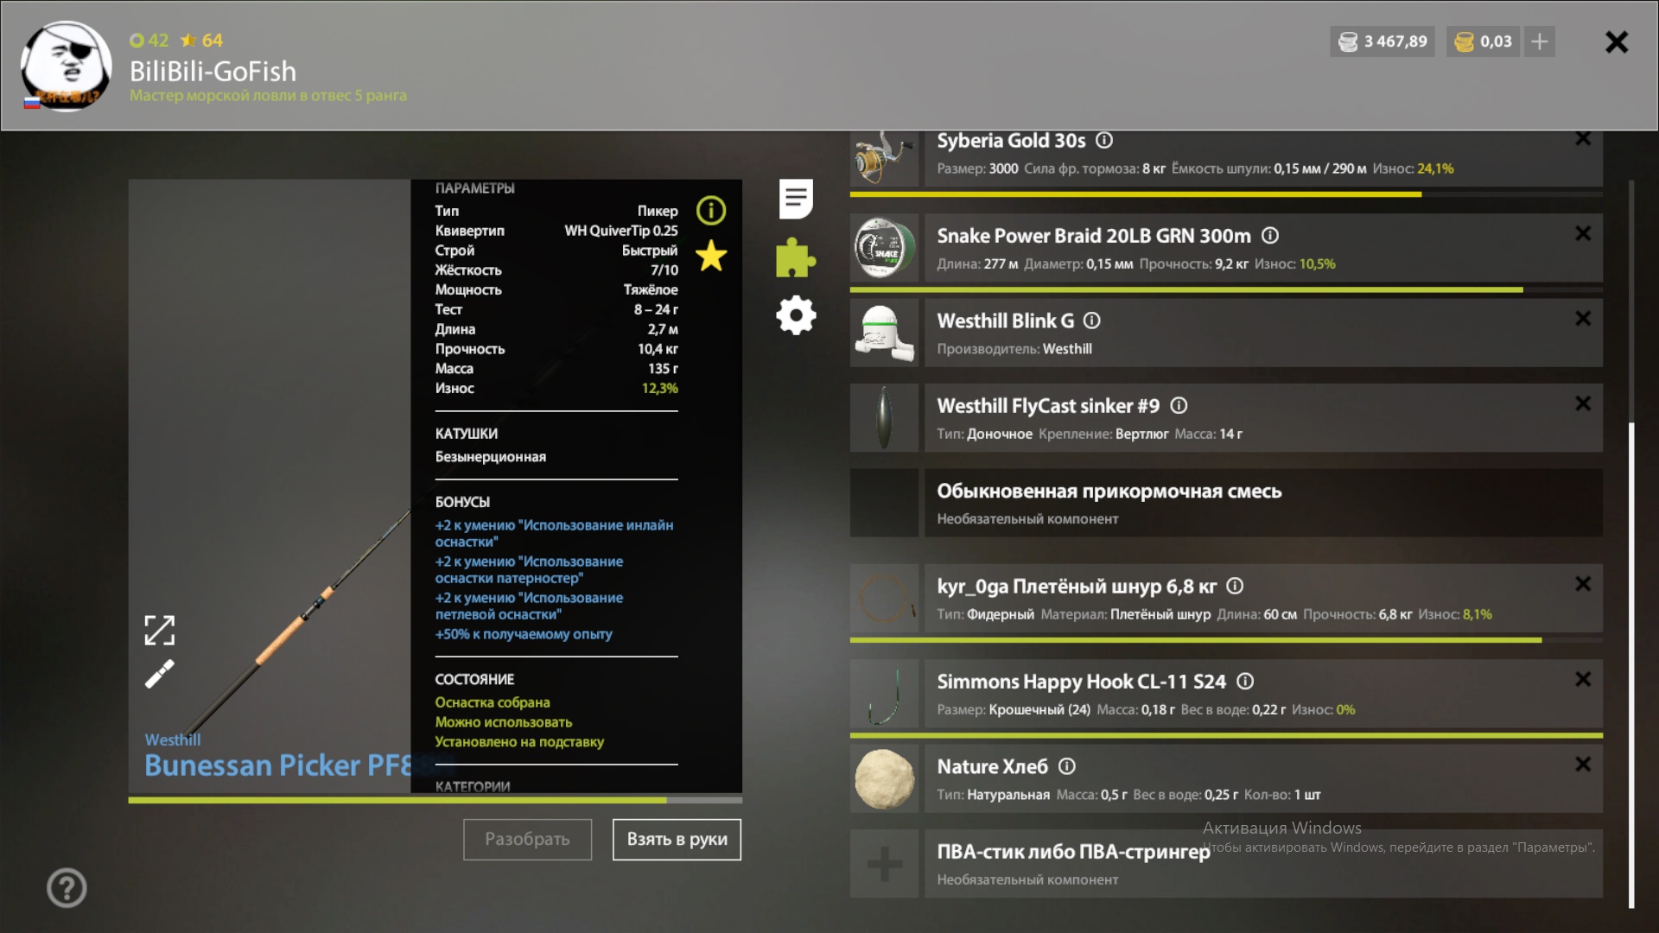Open the white gear settings icon
The image size is (1659, 933).
(796, 315)
